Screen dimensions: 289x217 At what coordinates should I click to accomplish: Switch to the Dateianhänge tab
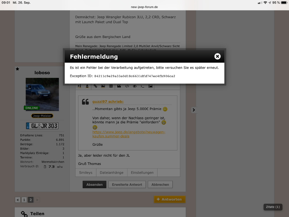pos(112,173)
